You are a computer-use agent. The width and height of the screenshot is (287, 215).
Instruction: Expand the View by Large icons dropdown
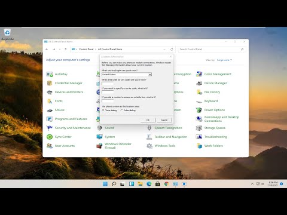pyautogui.click(x=224, y=60)
